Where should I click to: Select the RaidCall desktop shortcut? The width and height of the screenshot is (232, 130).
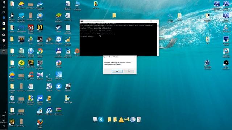point(49,87)
